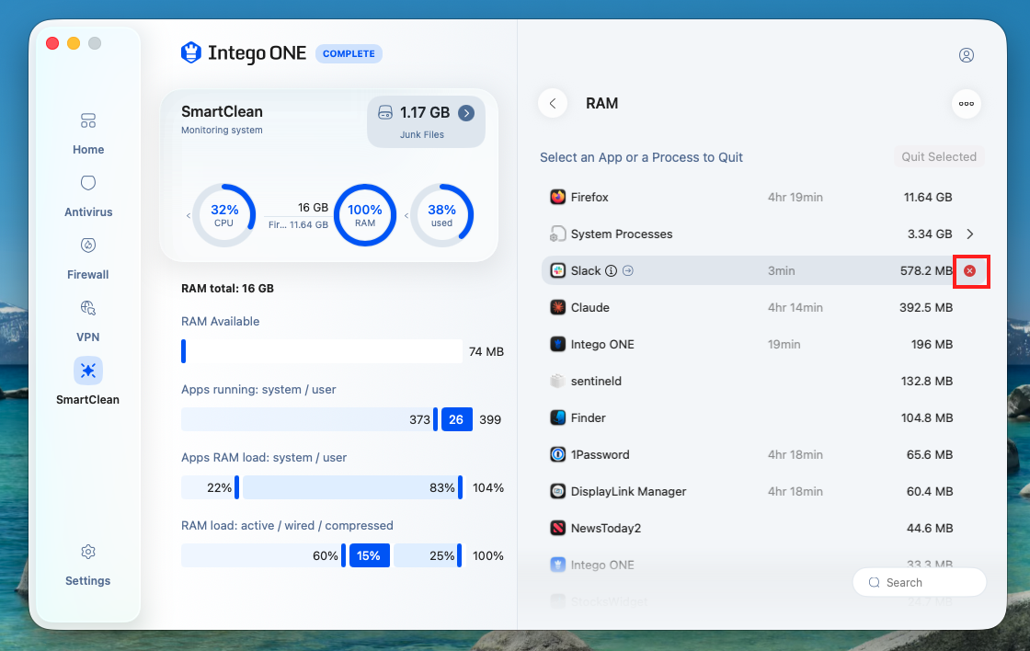Image resolution: width=1030 pixels, height=651 pixels.
Task: Select the 1Password process name
Action: click(600, 454)
